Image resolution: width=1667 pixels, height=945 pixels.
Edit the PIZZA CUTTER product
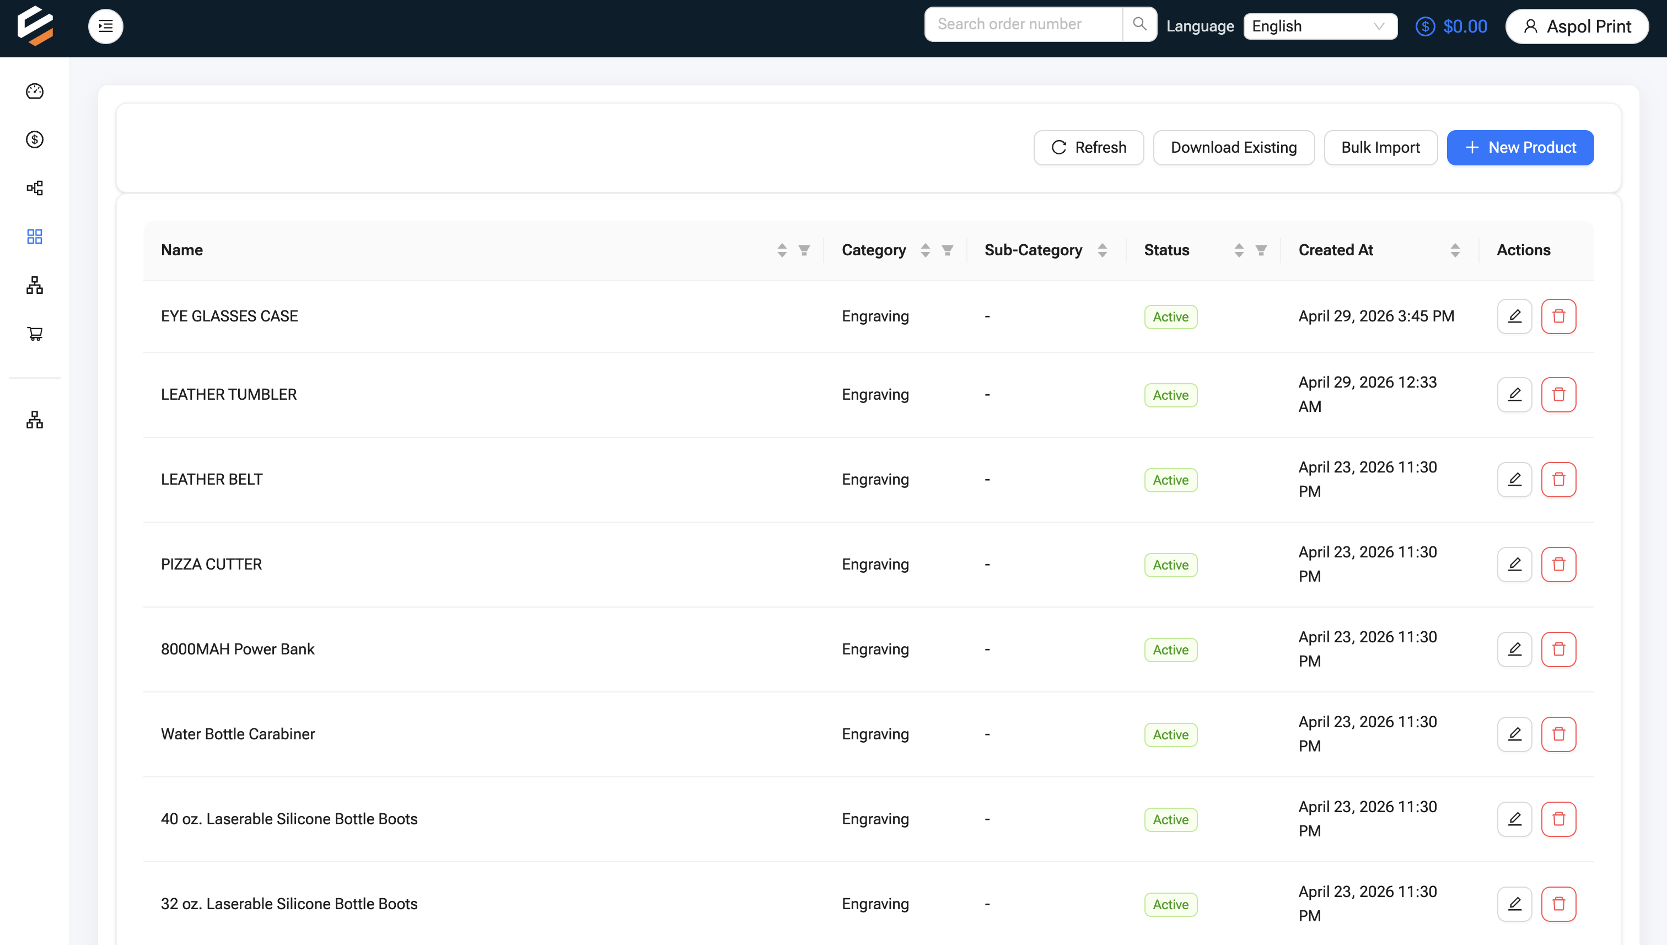[x=1514, y=565]
